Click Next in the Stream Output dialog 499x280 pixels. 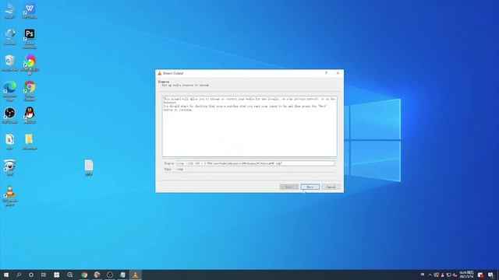pos(310,187)
